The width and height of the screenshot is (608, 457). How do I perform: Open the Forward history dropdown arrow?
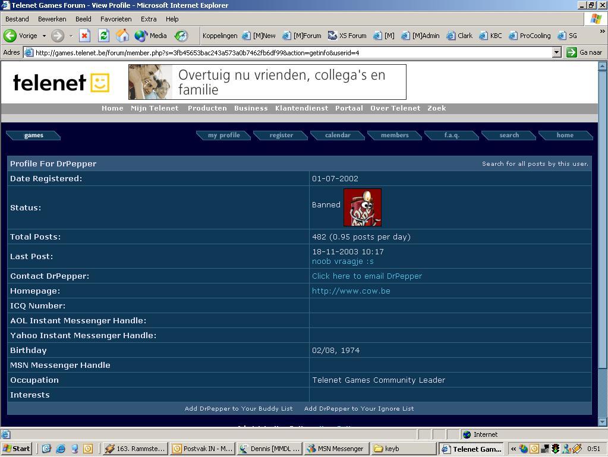pos(71,36)
